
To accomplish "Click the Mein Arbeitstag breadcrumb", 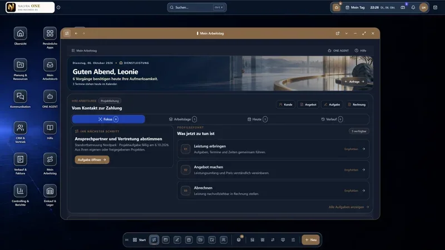I will [85, 51].
